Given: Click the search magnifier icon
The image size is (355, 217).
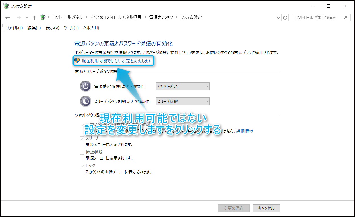Looking at the screenshot, I should click(345, 17).
